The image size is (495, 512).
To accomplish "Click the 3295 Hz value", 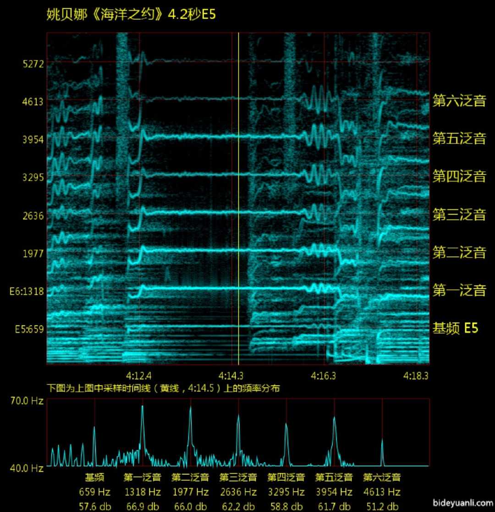I will tap(286, 492).
